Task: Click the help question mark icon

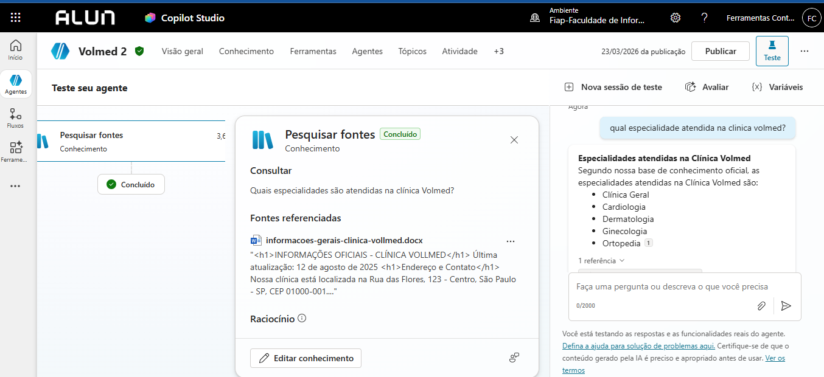Action: pos(704,18)
